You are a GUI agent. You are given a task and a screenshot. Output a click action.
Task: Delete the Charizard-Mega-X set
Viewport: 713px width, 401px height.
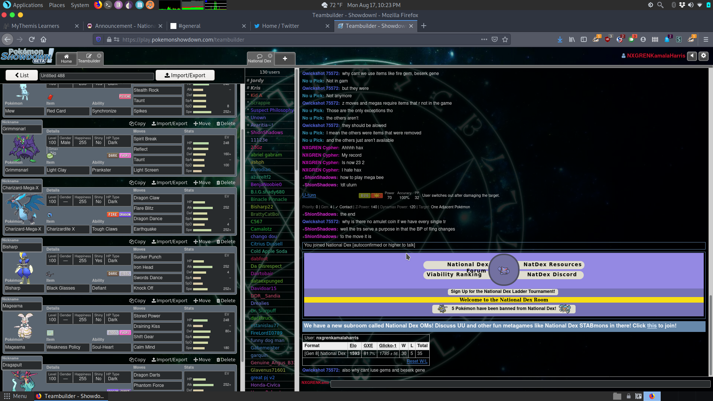coord(226,183)
